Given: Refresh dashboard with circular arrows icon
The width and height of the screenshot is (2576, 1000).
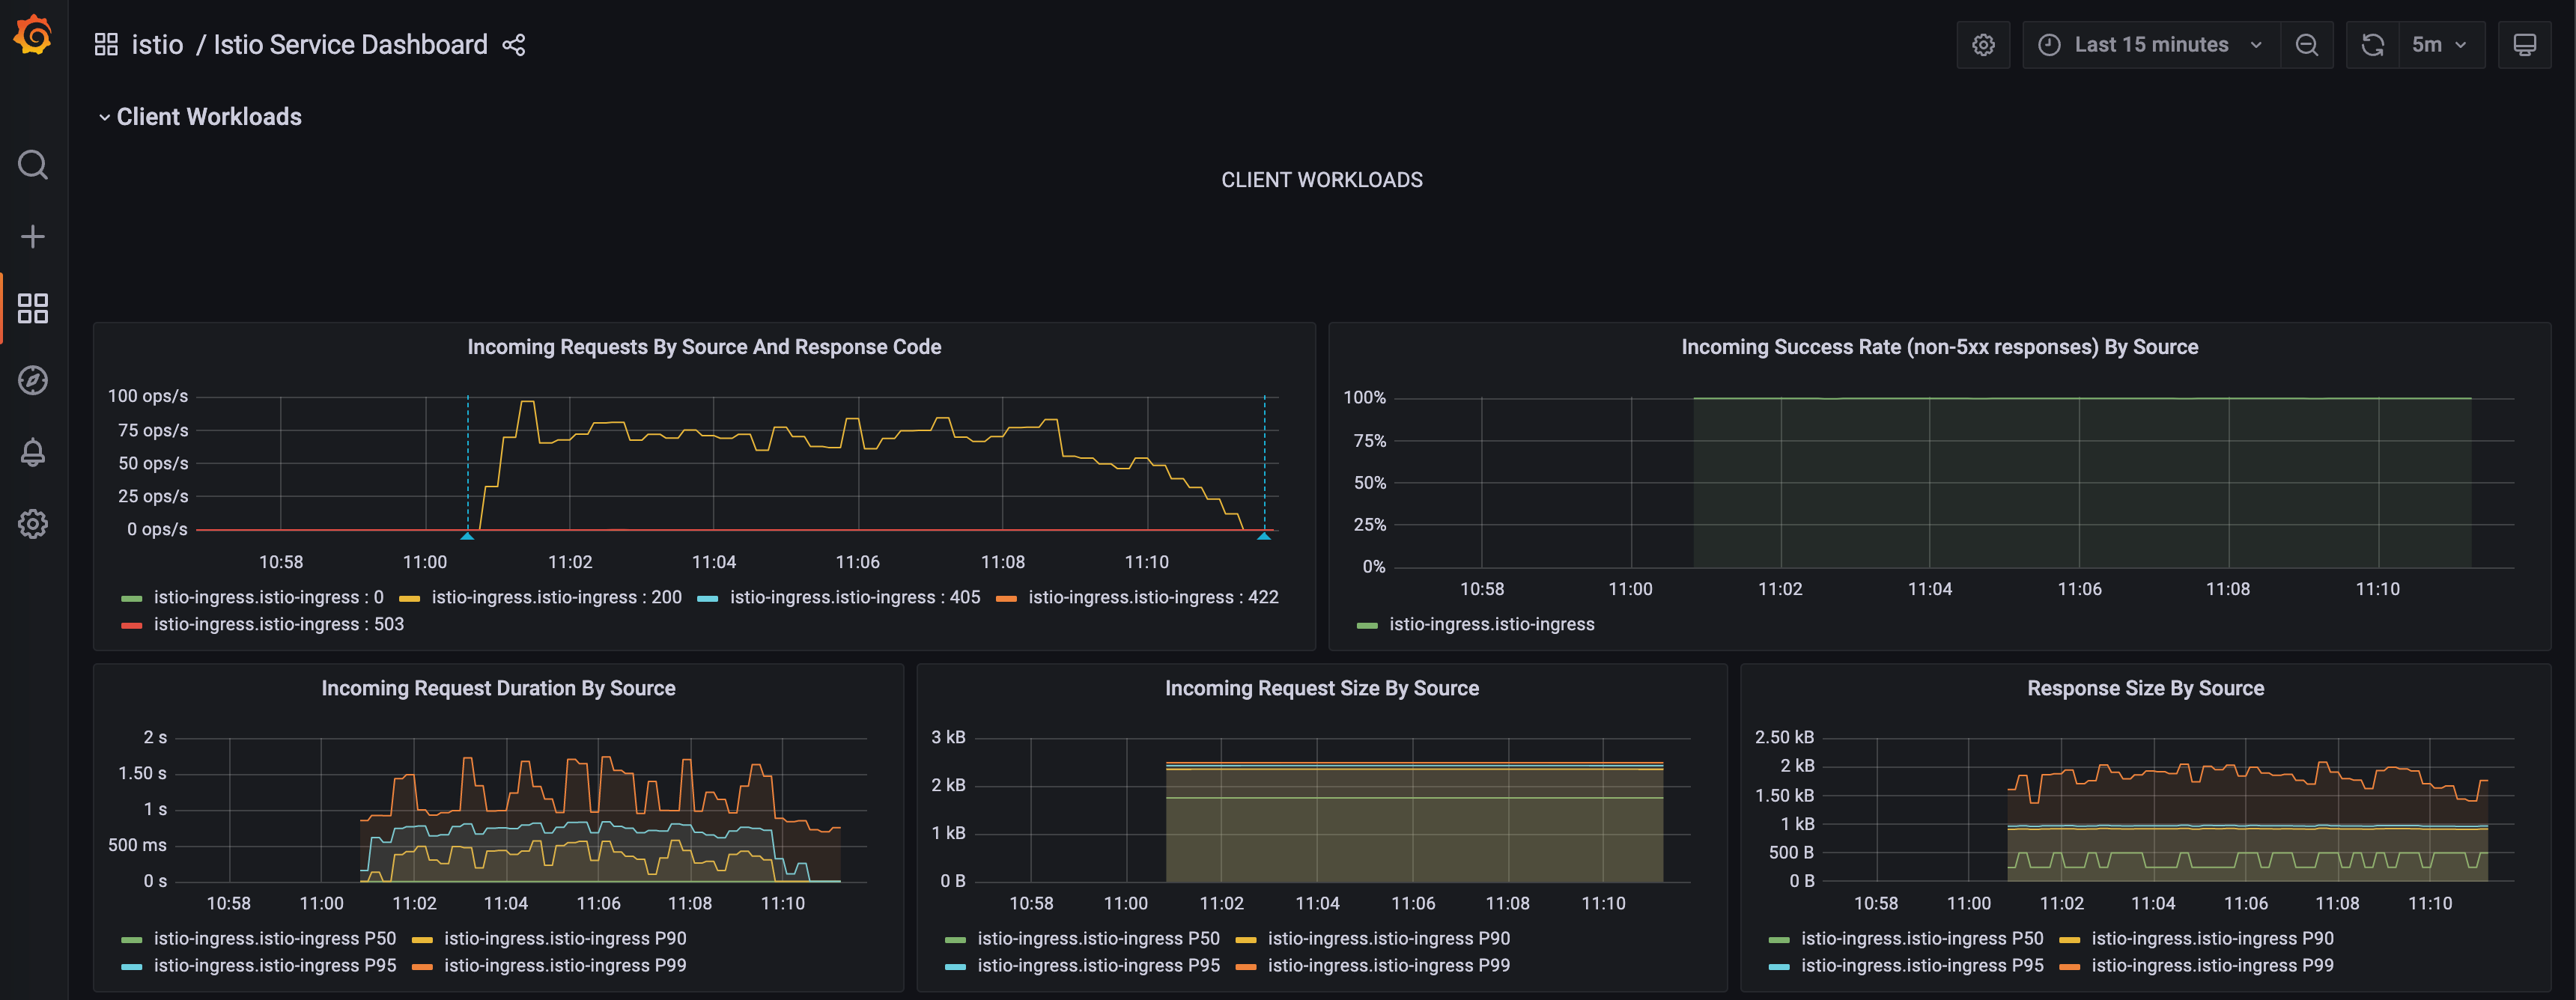Looking at the screenshot, I should click(2373, 45).
